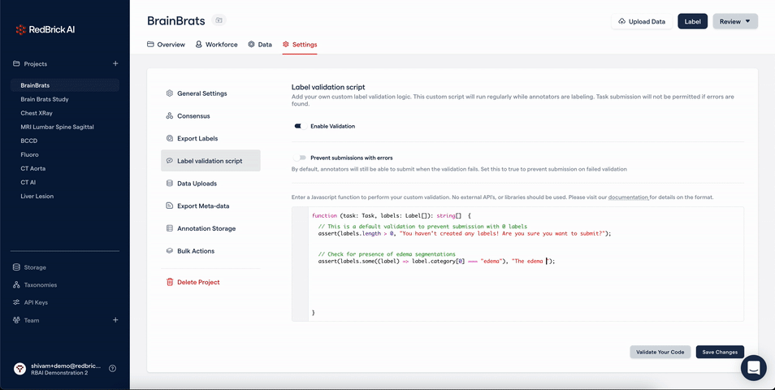Click the Upload Data cloud icon
Image resolution: width=775 pixels, height=390 pixels.
(x=621, y=22)
